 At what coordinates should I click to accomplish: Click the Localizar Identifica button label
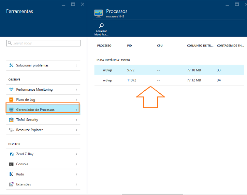pyautogui.click(x=101, y=33)
